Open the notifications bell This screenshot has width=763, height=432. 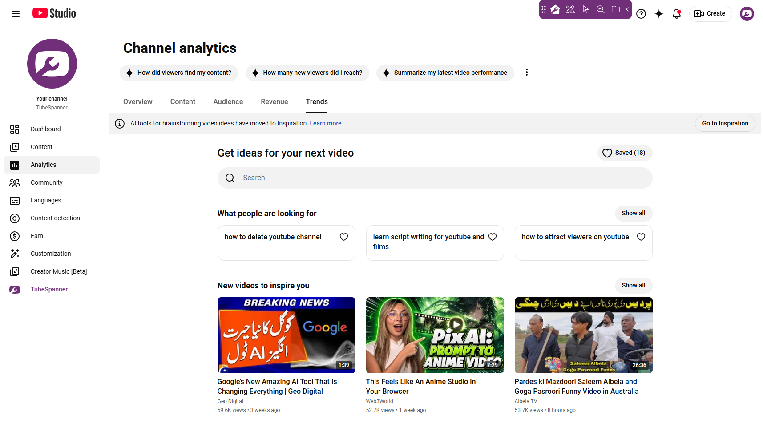pyautogui.click(x=677, y=14)
